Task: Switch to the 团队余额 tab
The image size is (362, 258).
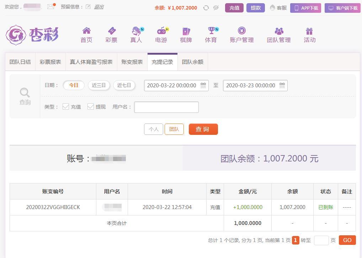Action: click(x=192, y=62)
